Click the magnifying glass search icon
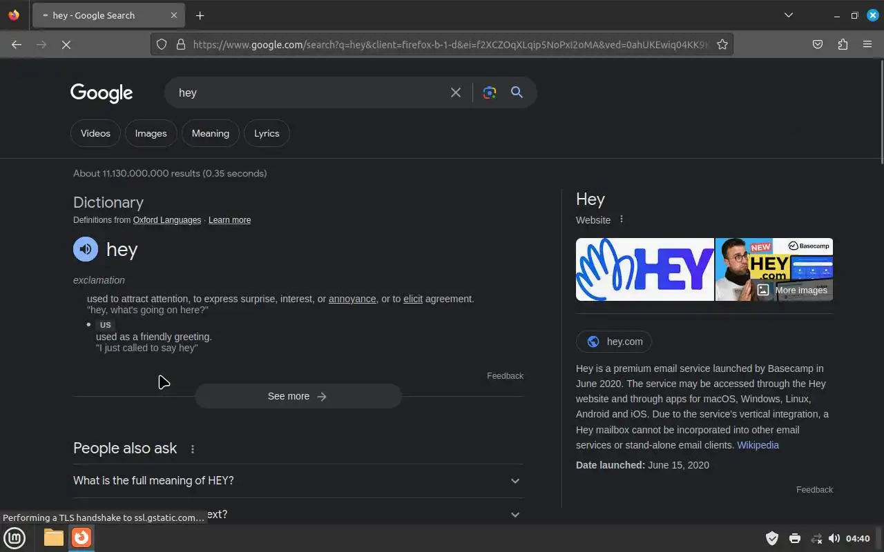This screenshot has width=884, height=552. 517,92
